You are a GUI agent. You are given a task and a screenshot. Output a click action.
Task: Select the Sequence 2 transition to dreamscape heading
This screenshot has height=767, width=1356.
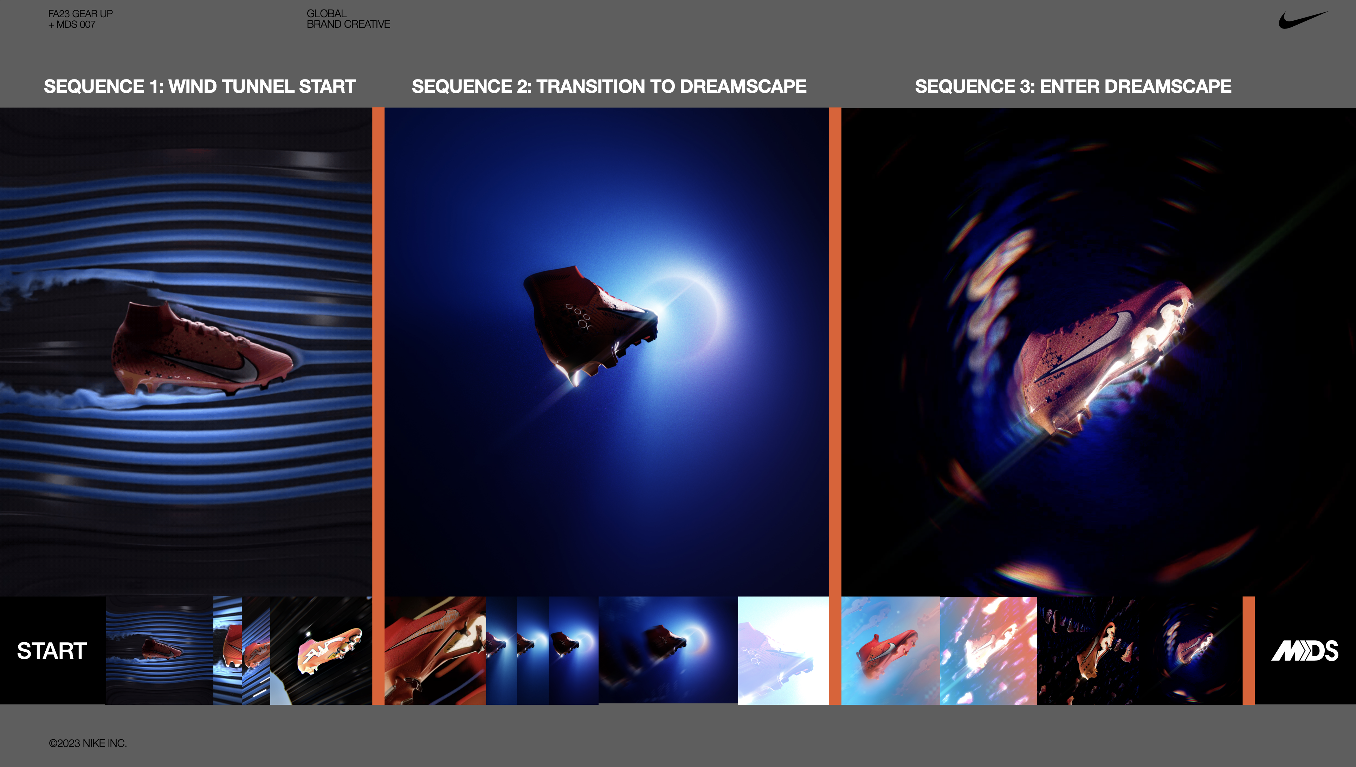(609, 86)
